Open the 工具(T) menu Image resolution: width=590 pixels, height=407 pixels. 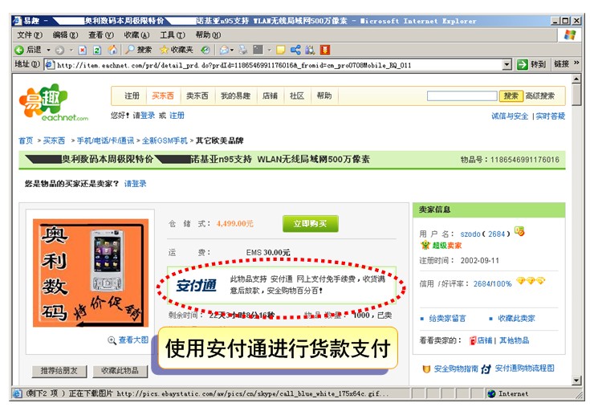(x=173, y=35)
